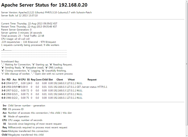This screenshot has height=137, width=188.
Task: Click "CPU Usage: u0 s0 cu0 cs0"
Action: click(15, 39)
